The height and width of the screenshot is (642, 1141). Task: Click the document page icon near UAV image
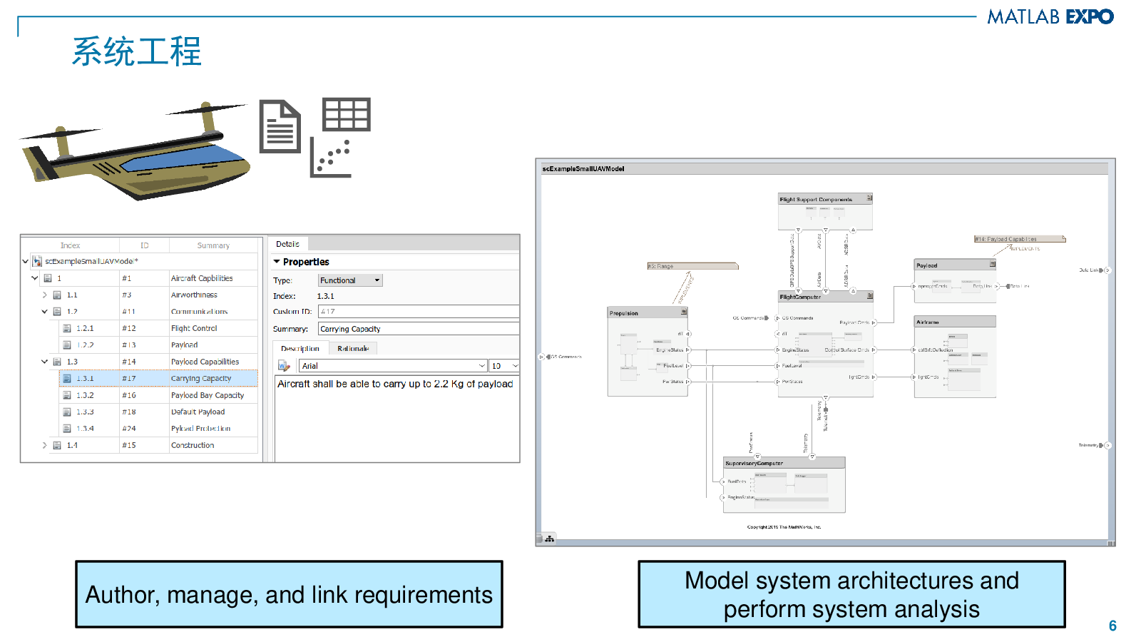(x=280, y=126)
